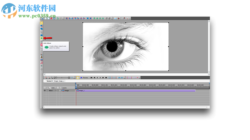Select the image_1 clip on the timeline

tap(136, 90)
